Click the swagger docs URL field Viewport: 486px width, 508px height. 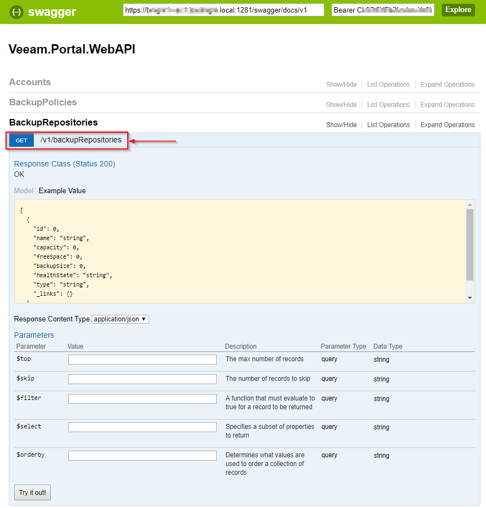point(223,10)
